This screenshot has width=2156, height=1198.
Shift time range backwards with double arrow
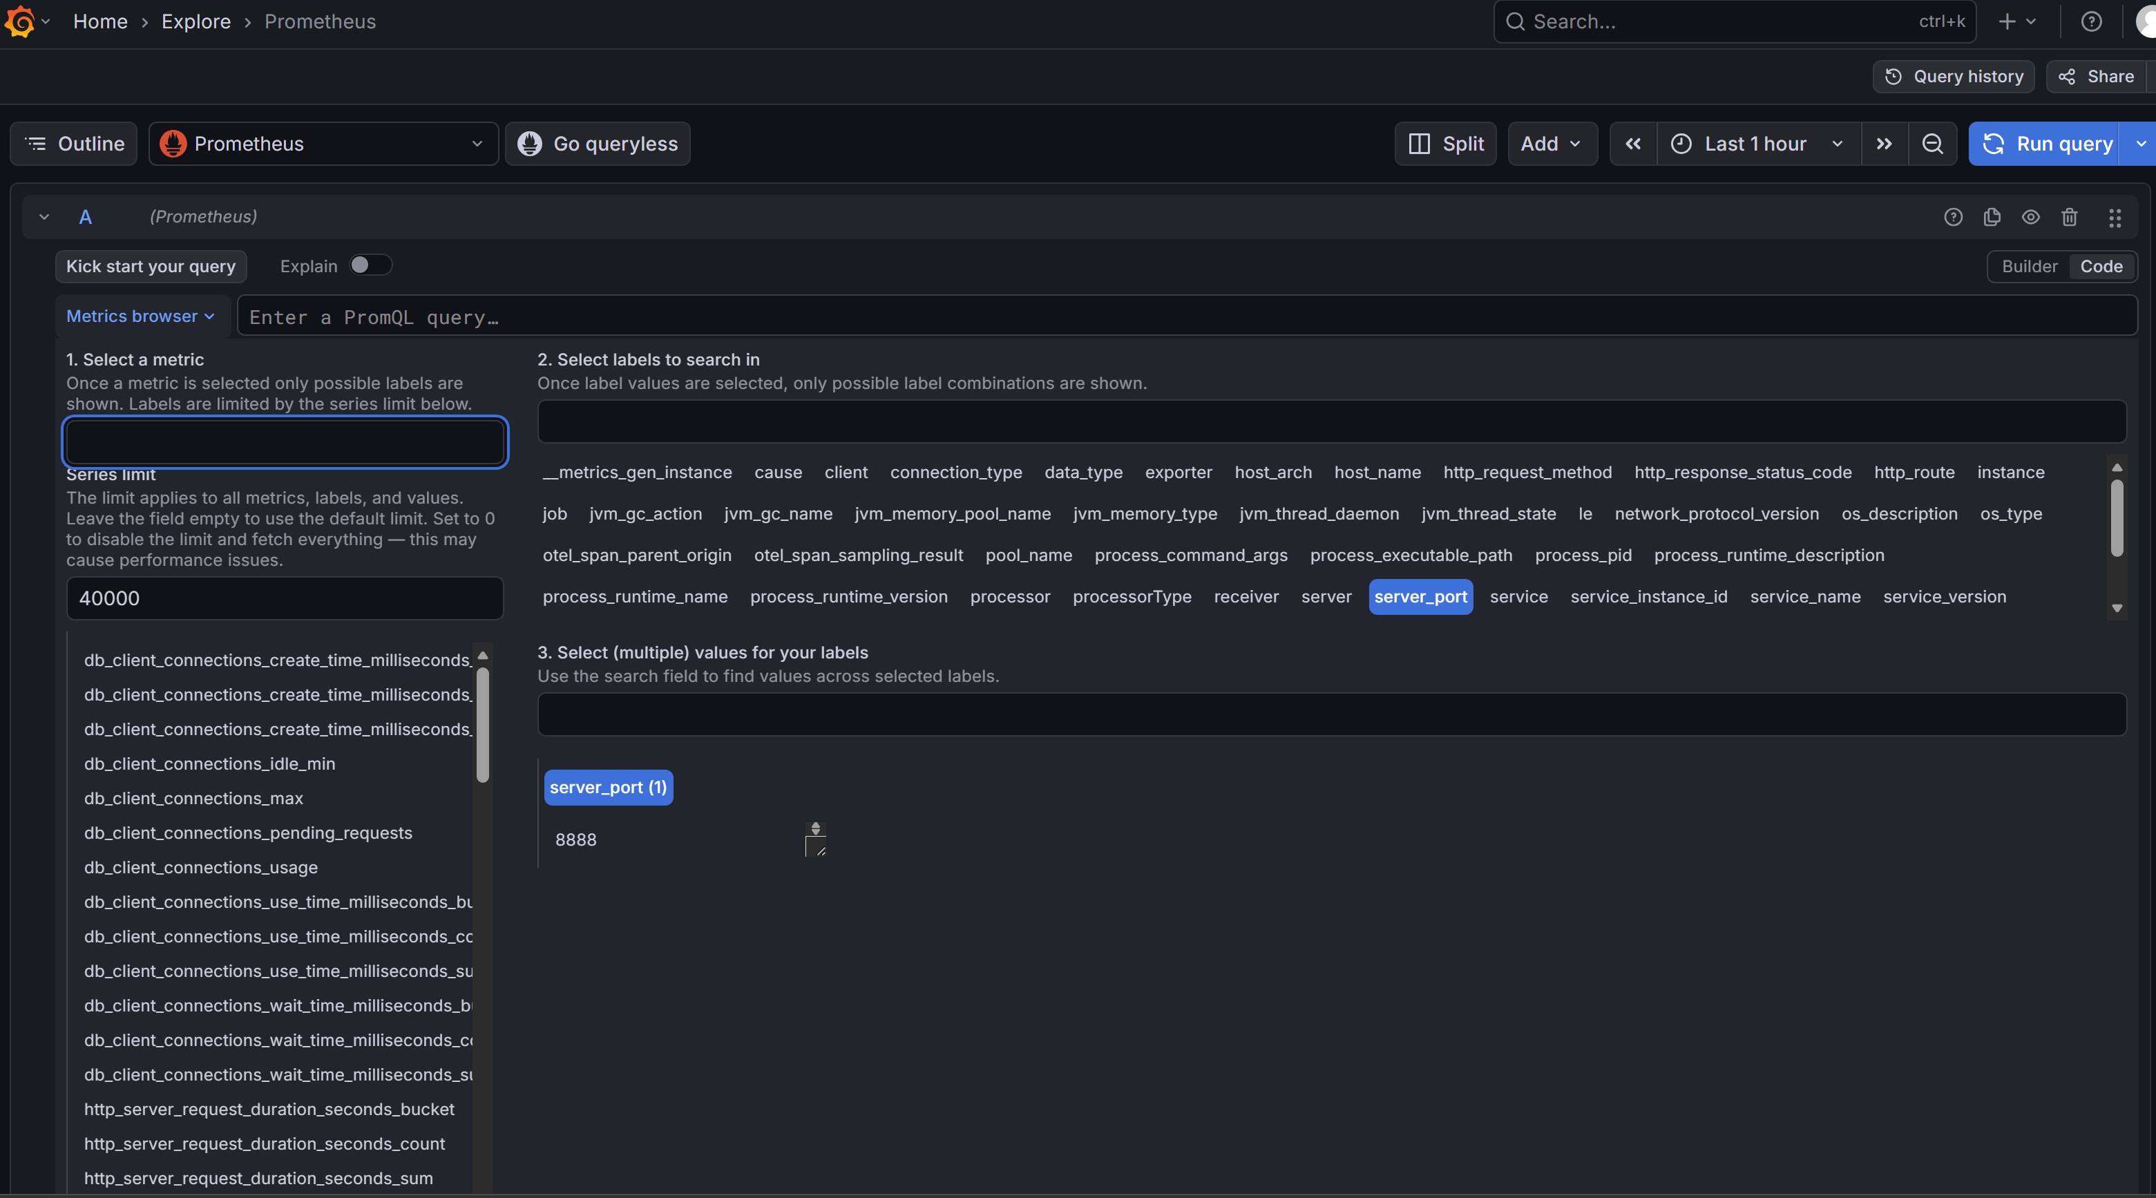pyautogui.click(x=1633, y=144)
